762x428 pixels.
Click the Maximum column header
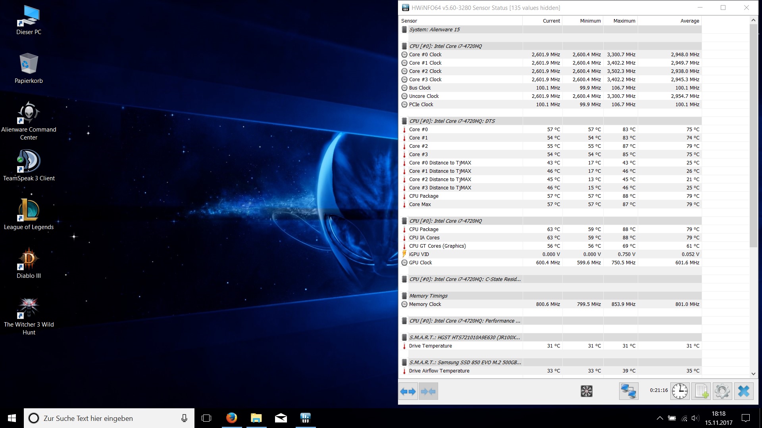pyautogui.click(x=624, y=21)
